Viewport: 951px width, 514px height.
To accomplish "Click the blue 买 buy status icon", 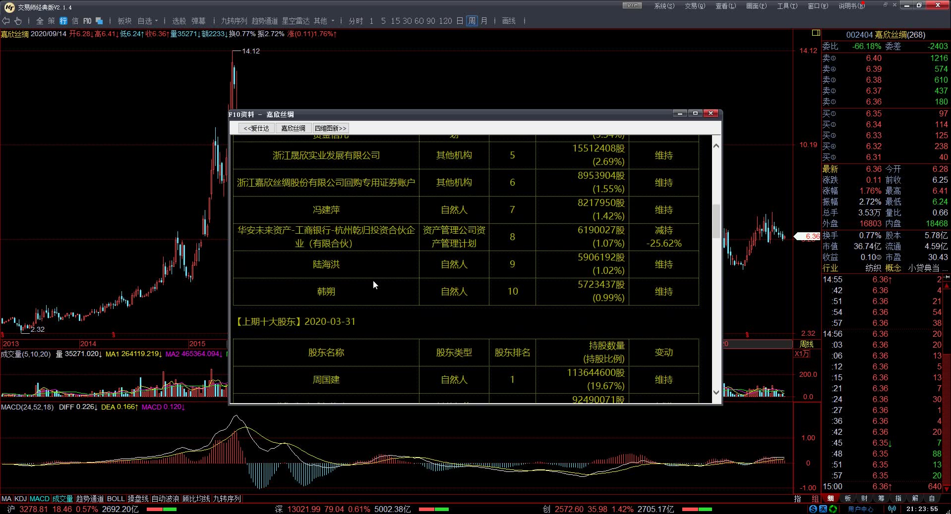I will coord(823,509).
